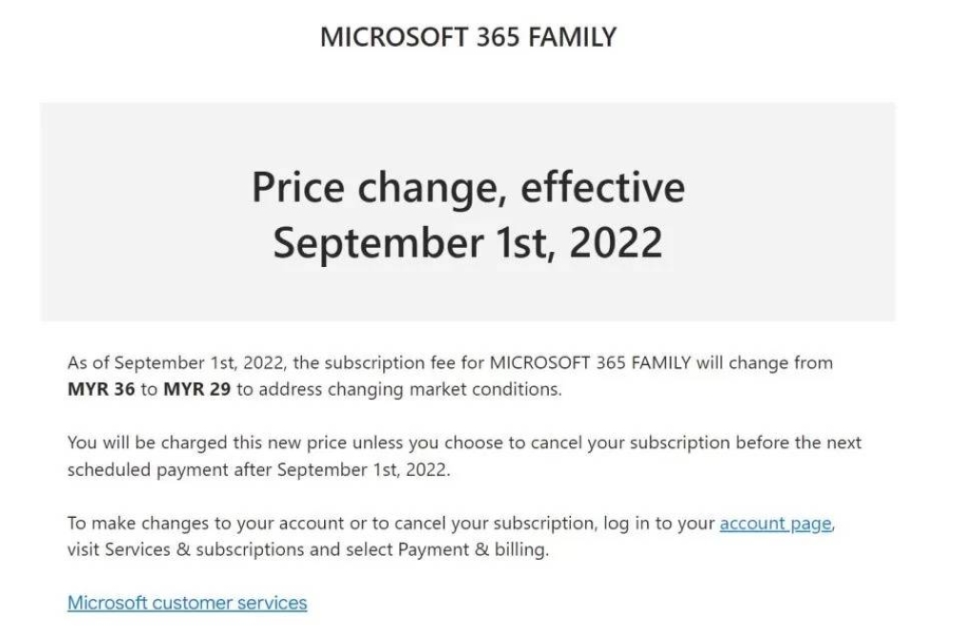Click the 'Payment & billing' text
Viewport: 953px width, 639px height.
click(x=473, y=549)
